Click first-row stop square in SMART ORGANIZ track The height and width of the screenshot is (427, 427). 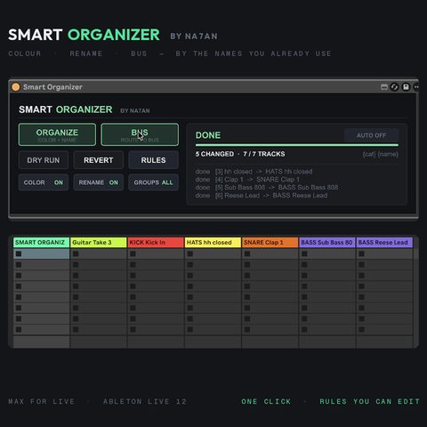(19, 254)
